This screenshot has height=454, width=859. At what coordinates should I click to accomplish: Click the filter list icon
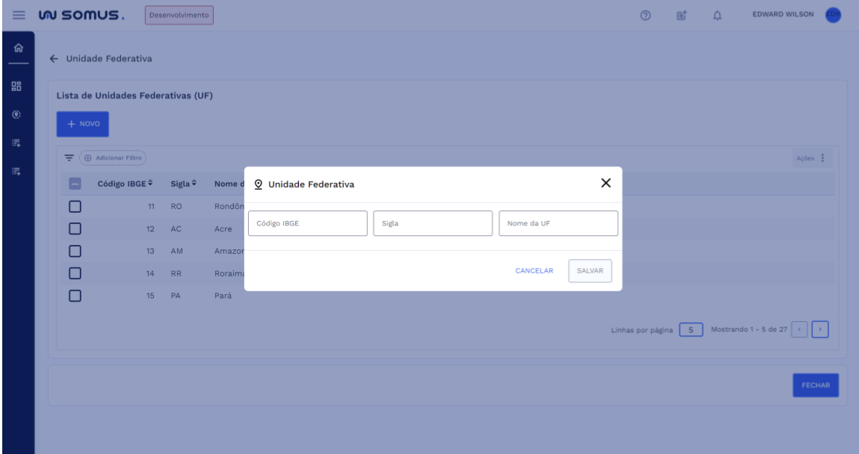coord(69,158)
